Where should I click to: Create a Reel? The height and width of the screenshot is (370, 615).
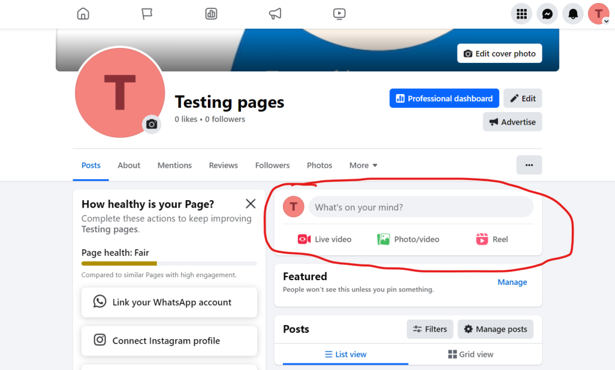(x=491, y=239)
